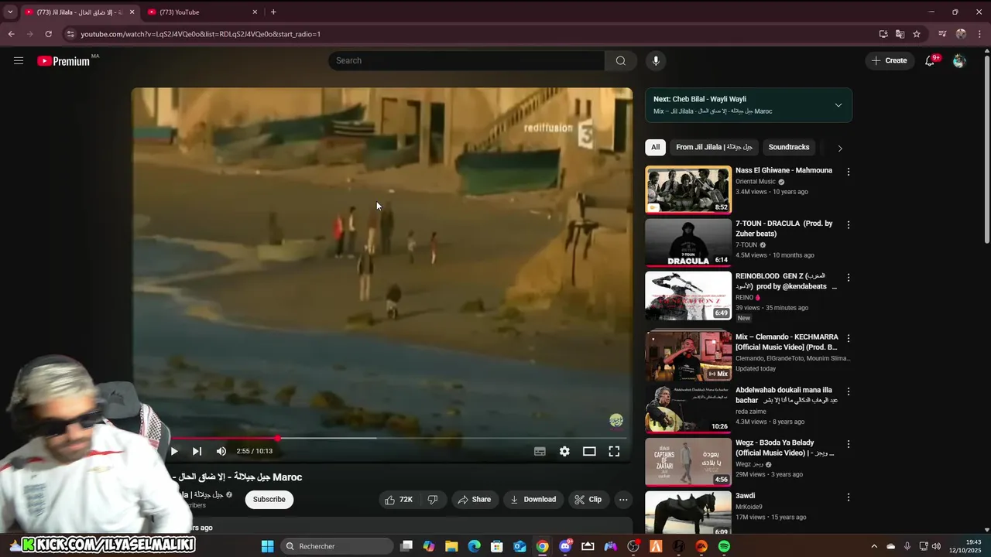Open options for 7-TOUN DRACULA video
The width and height of the screenshot is (991, 557).
click(x=849, y=224)
